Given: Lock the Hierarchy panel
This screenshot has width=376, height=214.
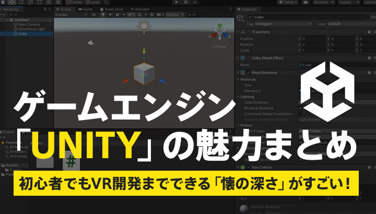Looking at the screenshot, I should point(45,9).
